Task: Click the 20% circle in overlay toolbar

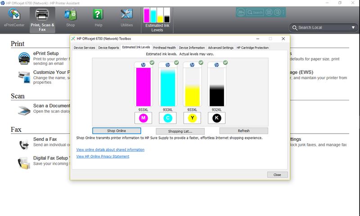Action: pos(241,12)
